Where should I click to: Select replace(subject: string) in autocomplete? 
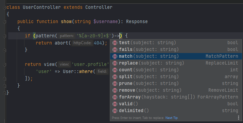click(176, 63)
